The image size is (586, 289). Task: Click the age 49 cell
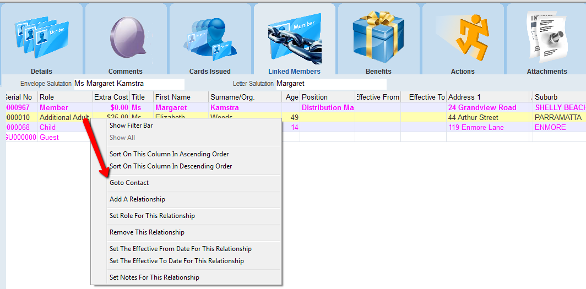pos(291,117)
